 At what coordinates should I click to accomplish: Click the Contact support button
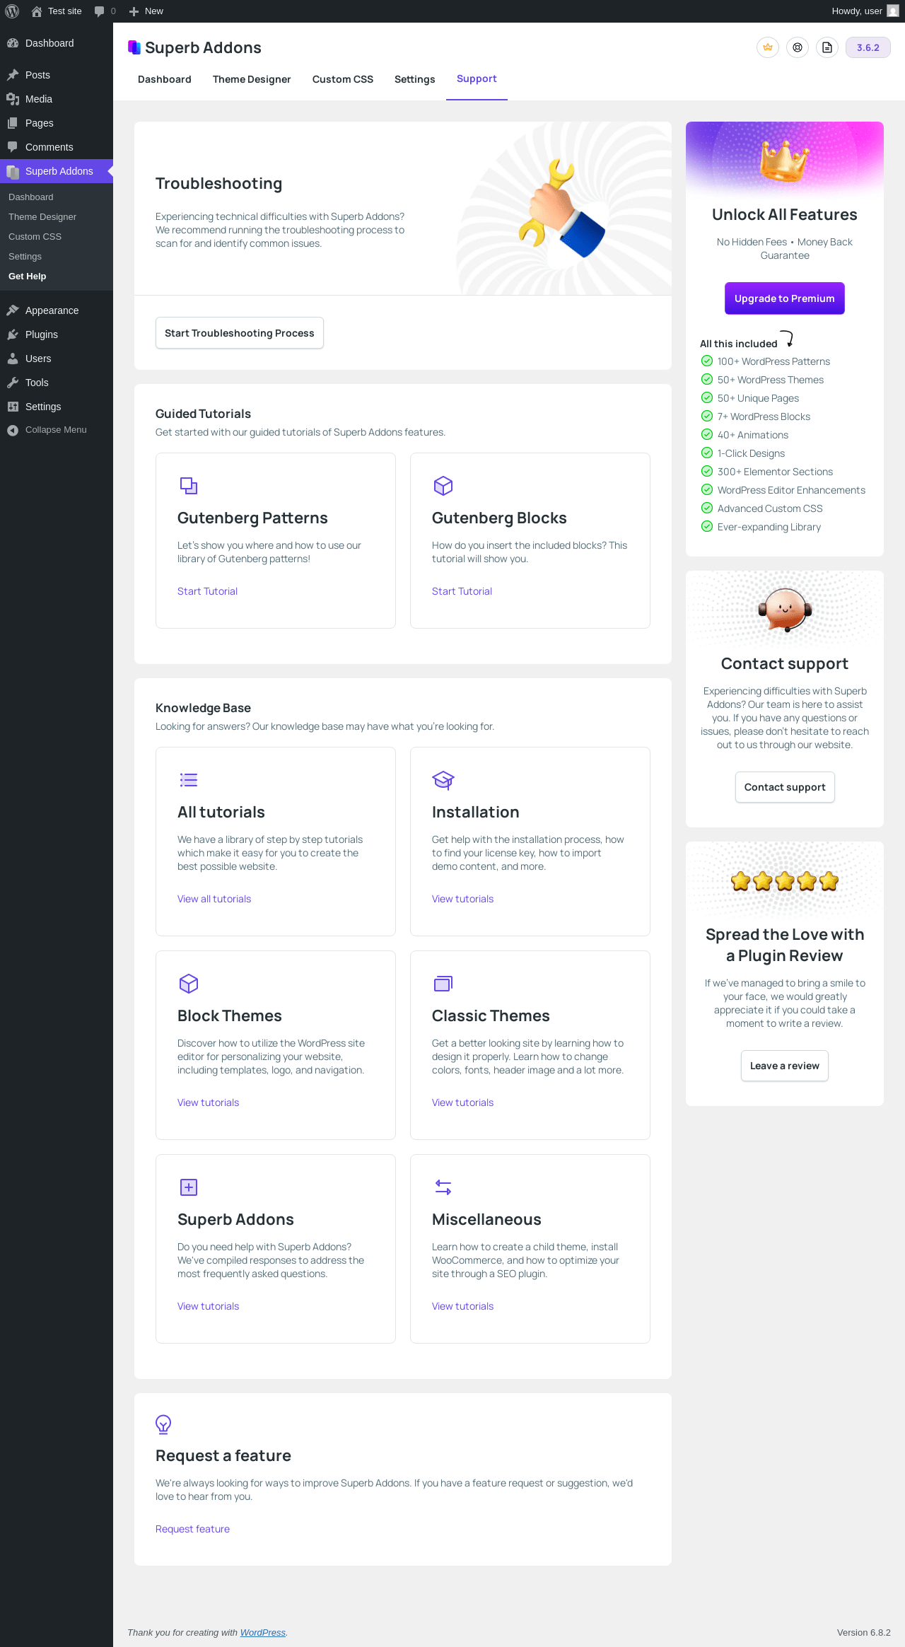point(785,787)
